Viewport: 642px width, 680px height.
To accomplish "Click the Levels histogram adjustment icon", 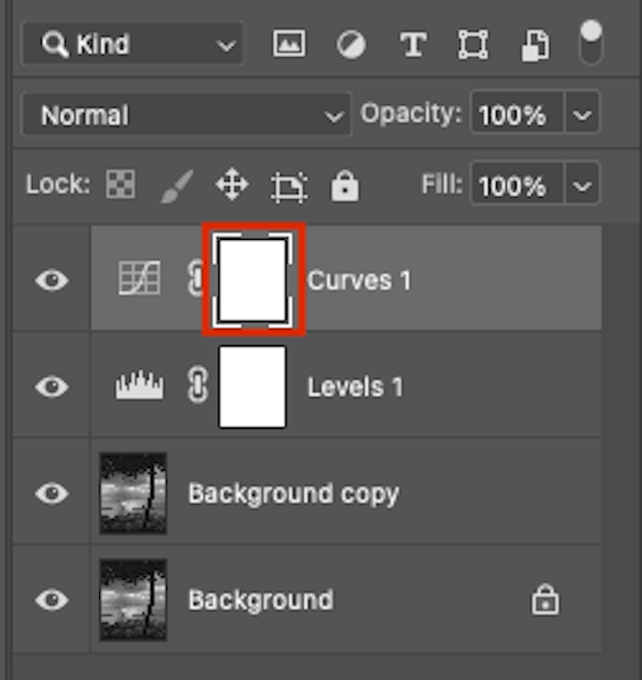I will click(139, 385).
